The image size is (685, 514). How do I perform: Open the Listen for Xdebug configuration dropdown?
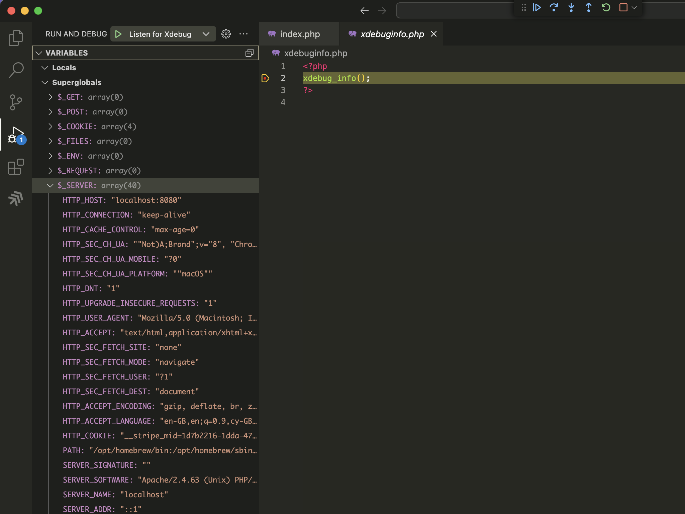[206, 34]
